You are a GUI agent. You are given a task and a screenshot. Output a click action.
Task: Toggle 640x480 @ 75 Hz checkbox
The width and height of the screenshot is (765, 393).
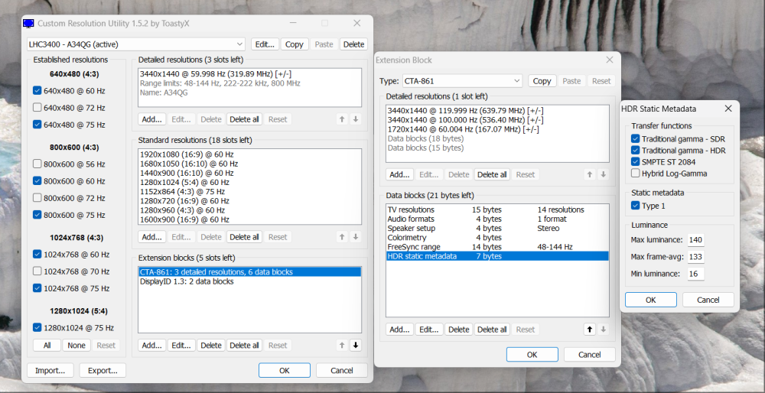tap(37, 125)
